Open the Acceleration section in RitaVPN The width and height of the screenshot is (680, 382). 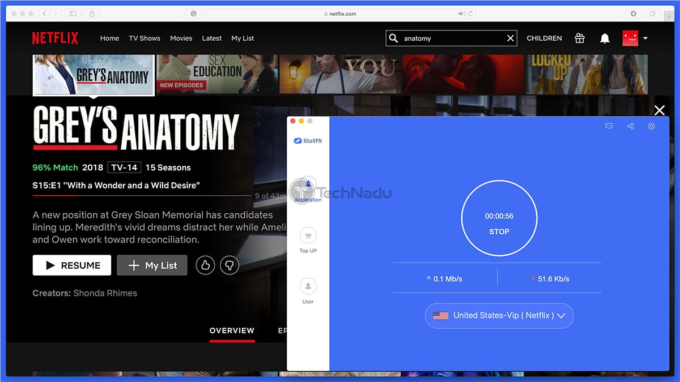click(308, 190)
